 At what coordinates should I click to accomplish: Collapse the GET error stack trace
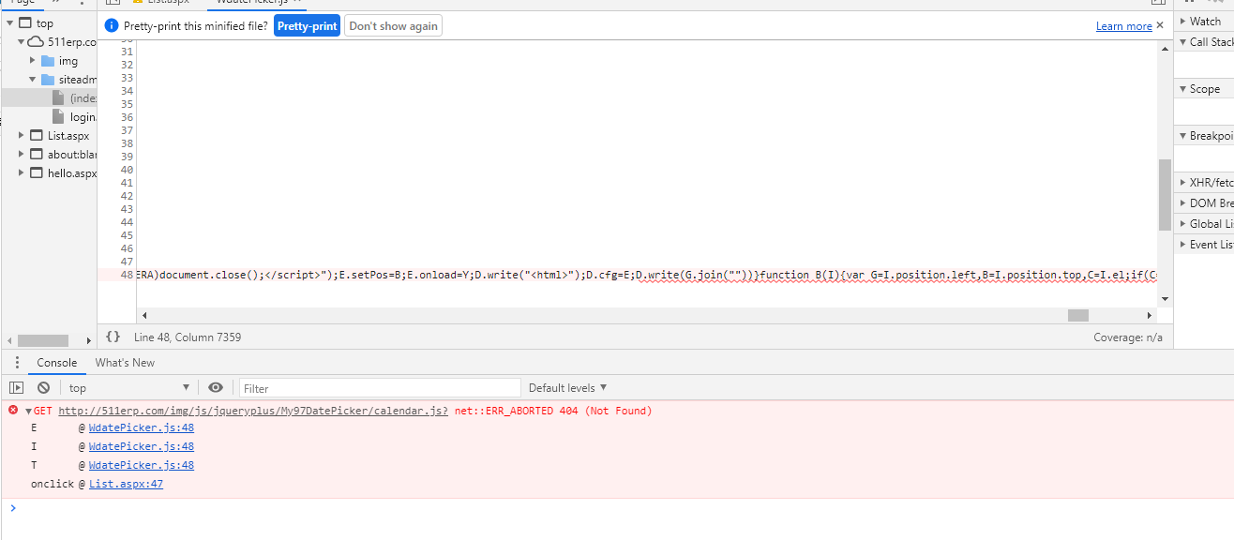[x=28, y=412]
